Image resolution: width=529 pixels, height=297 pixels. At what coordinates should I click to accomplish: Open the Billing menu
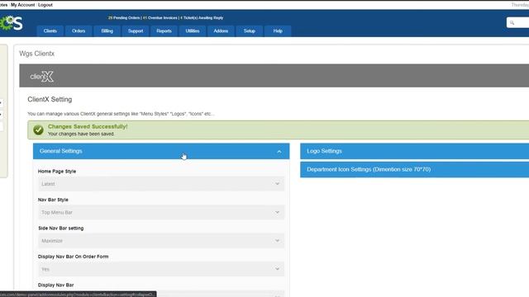click(107, 31)
